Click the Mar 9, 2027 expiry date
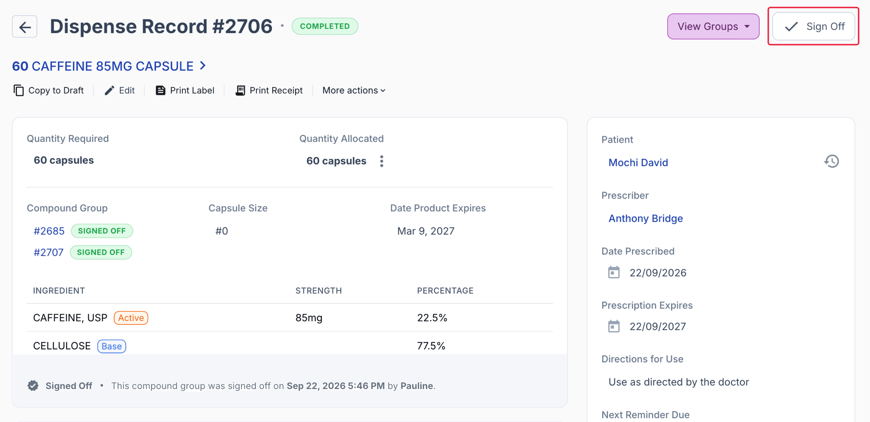Image resolution: width=870 pixels, height=422 pixels. (x=426, y=231)
